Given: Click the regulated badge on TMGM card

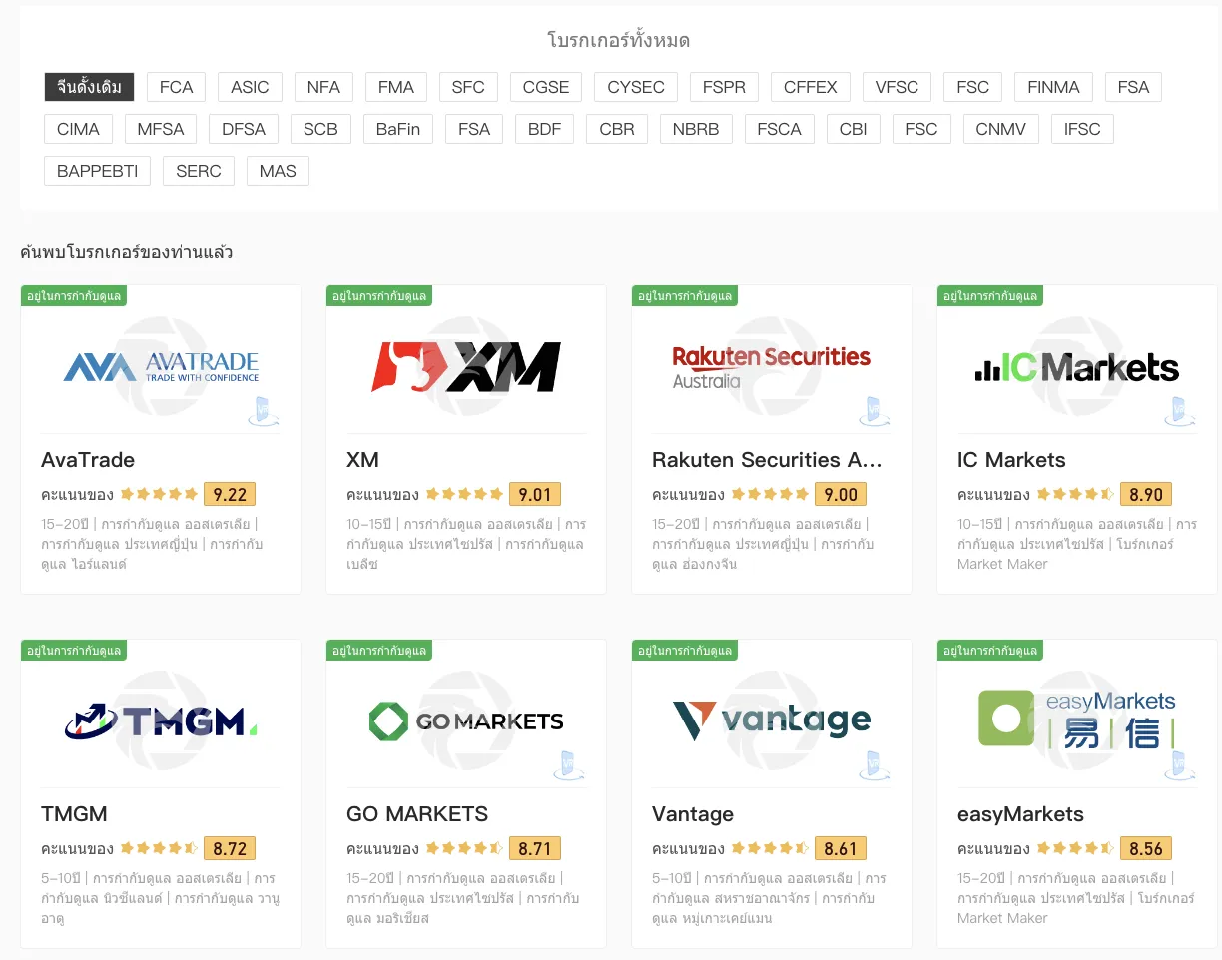Looking at the screenshot, I should tap(74, 651).
